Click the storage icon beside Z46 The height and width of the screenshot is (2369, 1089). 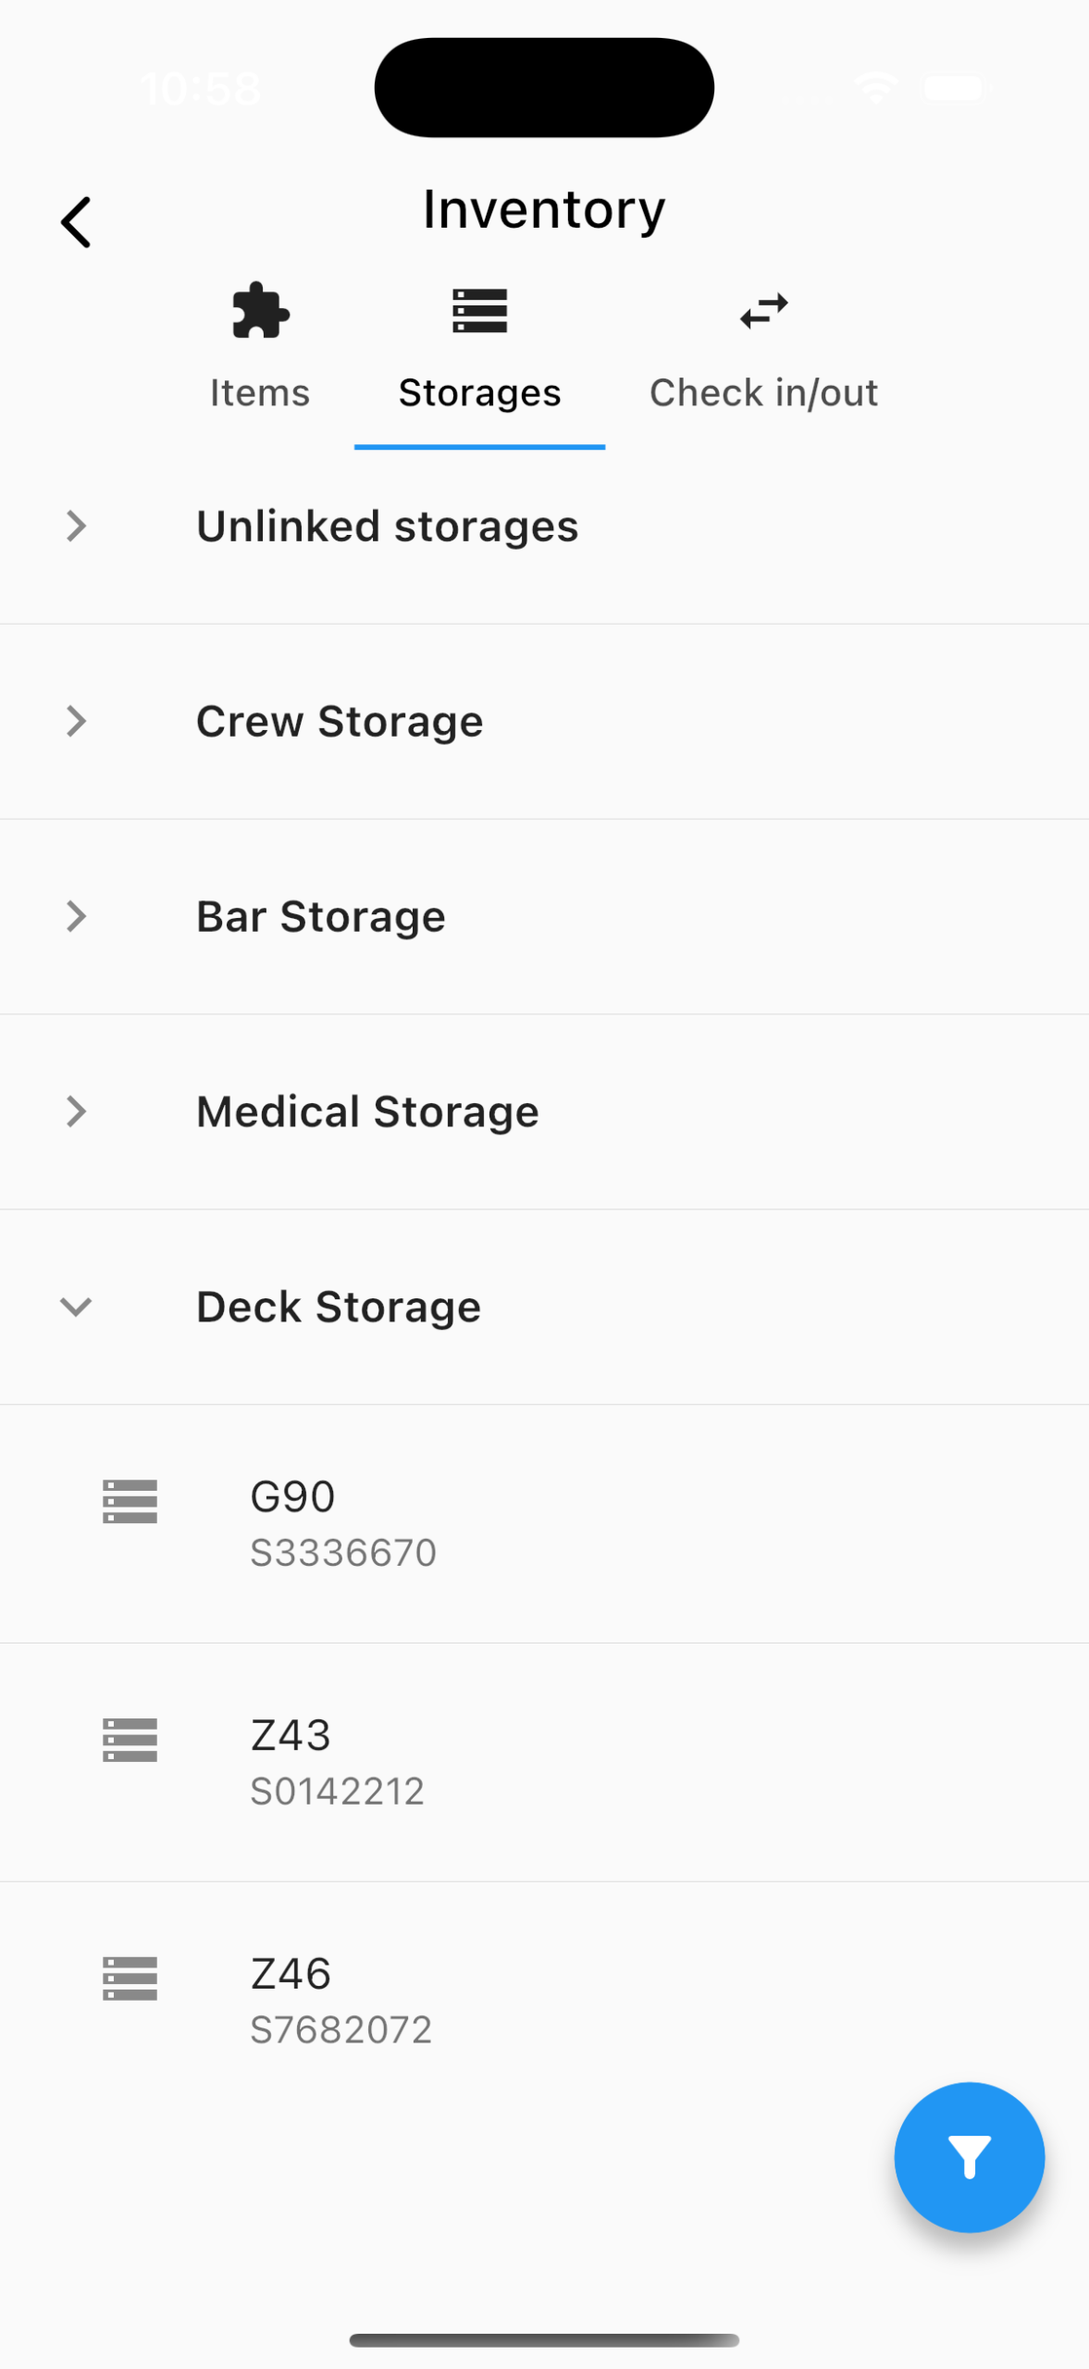pos(130,1978)
